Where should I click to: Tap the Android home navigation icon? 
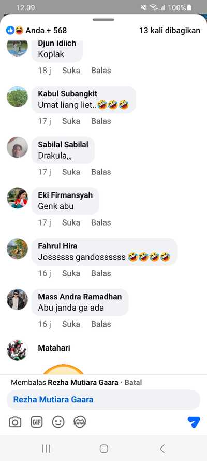coord(104,449)
